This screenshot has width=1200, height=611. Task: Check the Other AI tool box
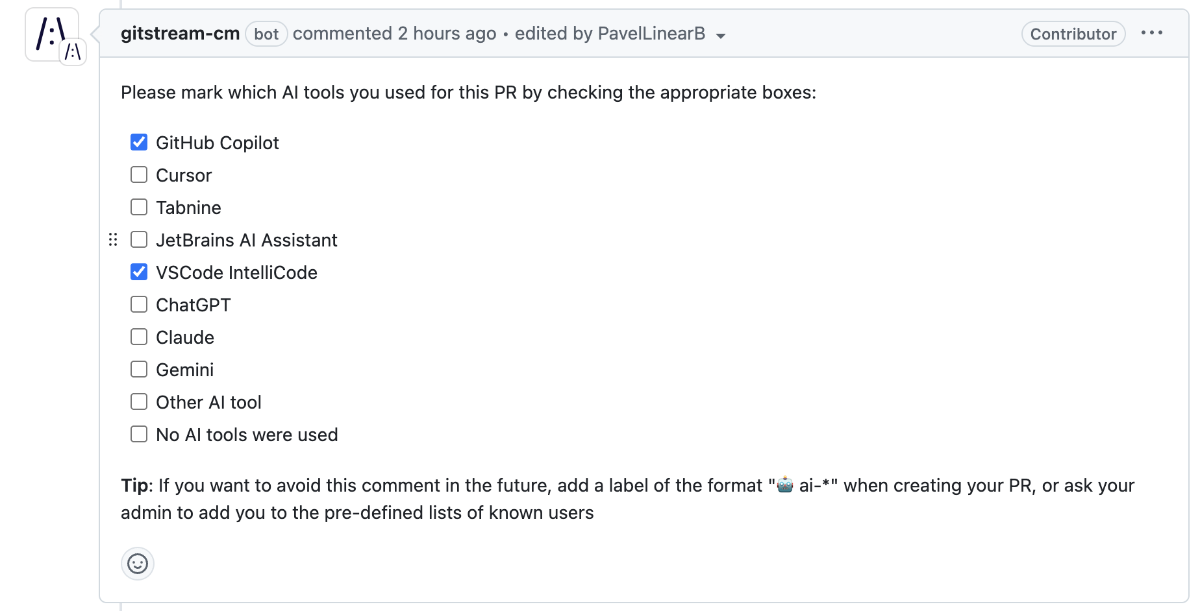(139, 402)
